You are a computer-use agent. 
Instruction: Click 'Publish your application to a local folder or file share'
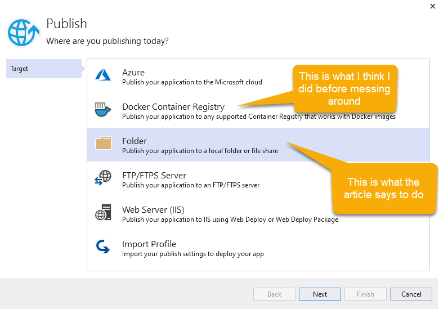pyautogui.click(x=200, y=151)
